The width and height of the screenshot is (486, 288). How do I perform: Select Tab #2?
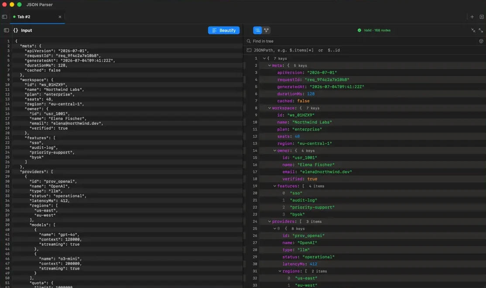pyautogui.click(x=37, y=17)
